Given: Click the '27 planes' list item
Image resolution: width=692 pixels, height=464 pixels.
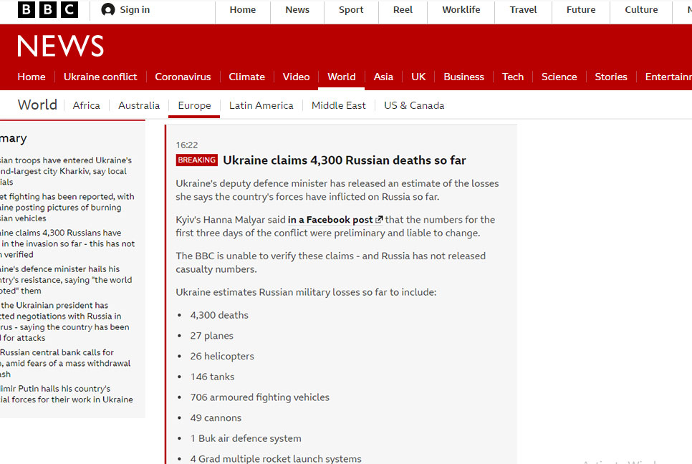Looking at the screenshot, I should [212, 336].
